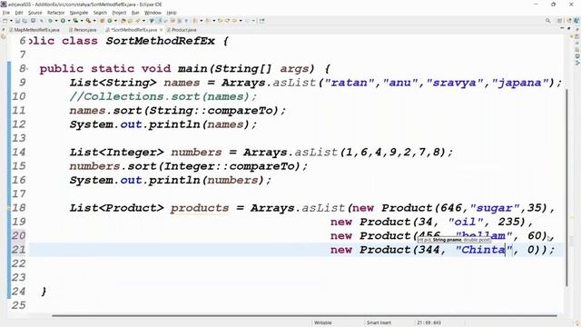The width and height of the screenshot is (581, 327).
Task: Click the New file toolbar icon
Action: [x=5, y=21]
